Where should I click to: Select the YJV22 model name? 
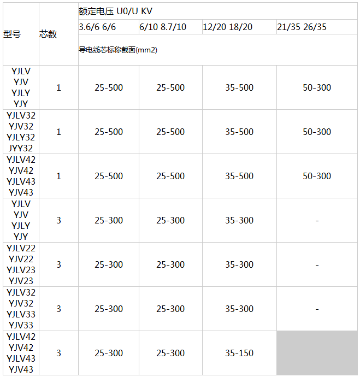(21, 259)
